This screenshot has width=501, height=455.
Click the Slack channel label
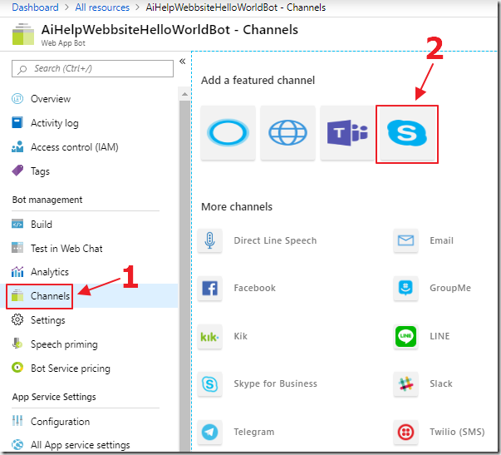pos(441,383)
